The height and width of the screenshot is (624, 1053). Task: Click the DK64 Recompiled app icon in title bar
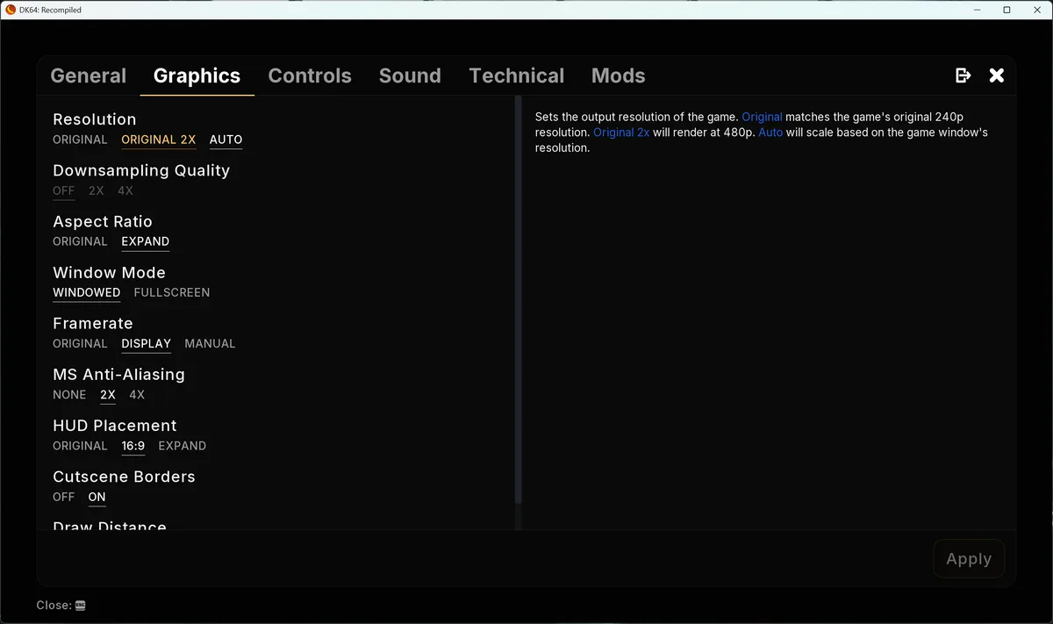[x=10, y=9]
